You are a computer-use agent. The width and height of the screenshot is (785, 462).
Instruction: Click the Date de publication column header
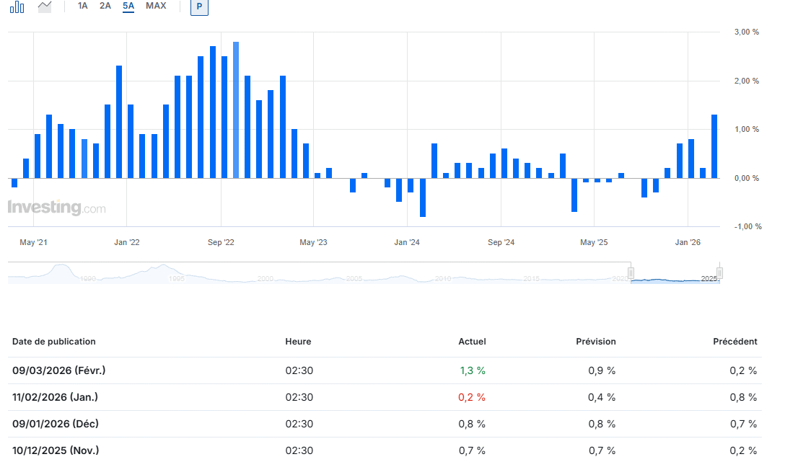pyautogui.click(x=54, y=342)
